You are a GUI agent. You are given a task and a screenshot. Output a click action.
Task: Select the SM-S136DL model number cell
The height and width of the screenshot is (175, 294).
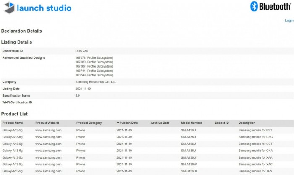(191, 171)
